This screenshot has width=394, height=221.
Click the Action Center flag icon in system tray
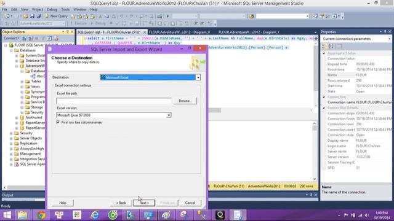(346, 215)
